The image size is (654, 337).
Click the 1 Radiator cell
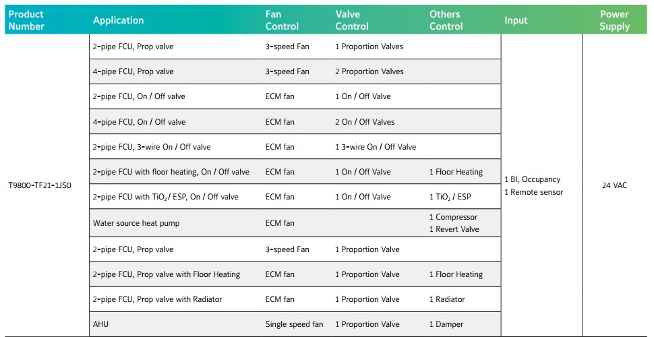[x=446, y=299]
